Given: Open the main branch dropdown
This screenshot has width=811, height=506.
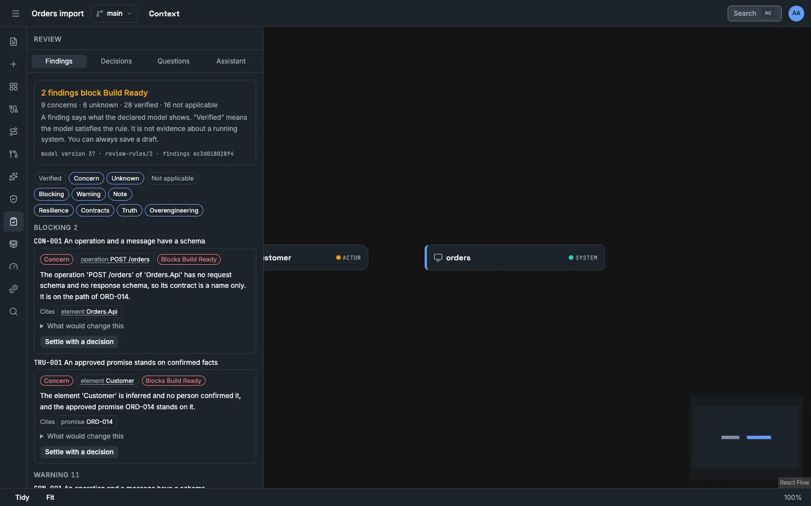Looking at the screenshot, I should [114, 13].
